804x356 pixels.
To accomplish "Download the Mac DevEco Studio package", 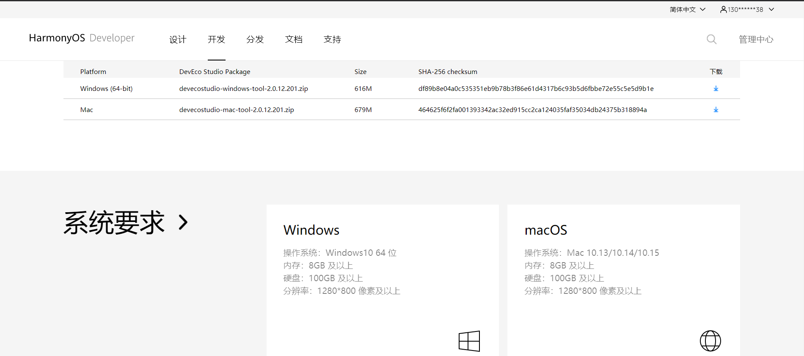I will 716,110.
